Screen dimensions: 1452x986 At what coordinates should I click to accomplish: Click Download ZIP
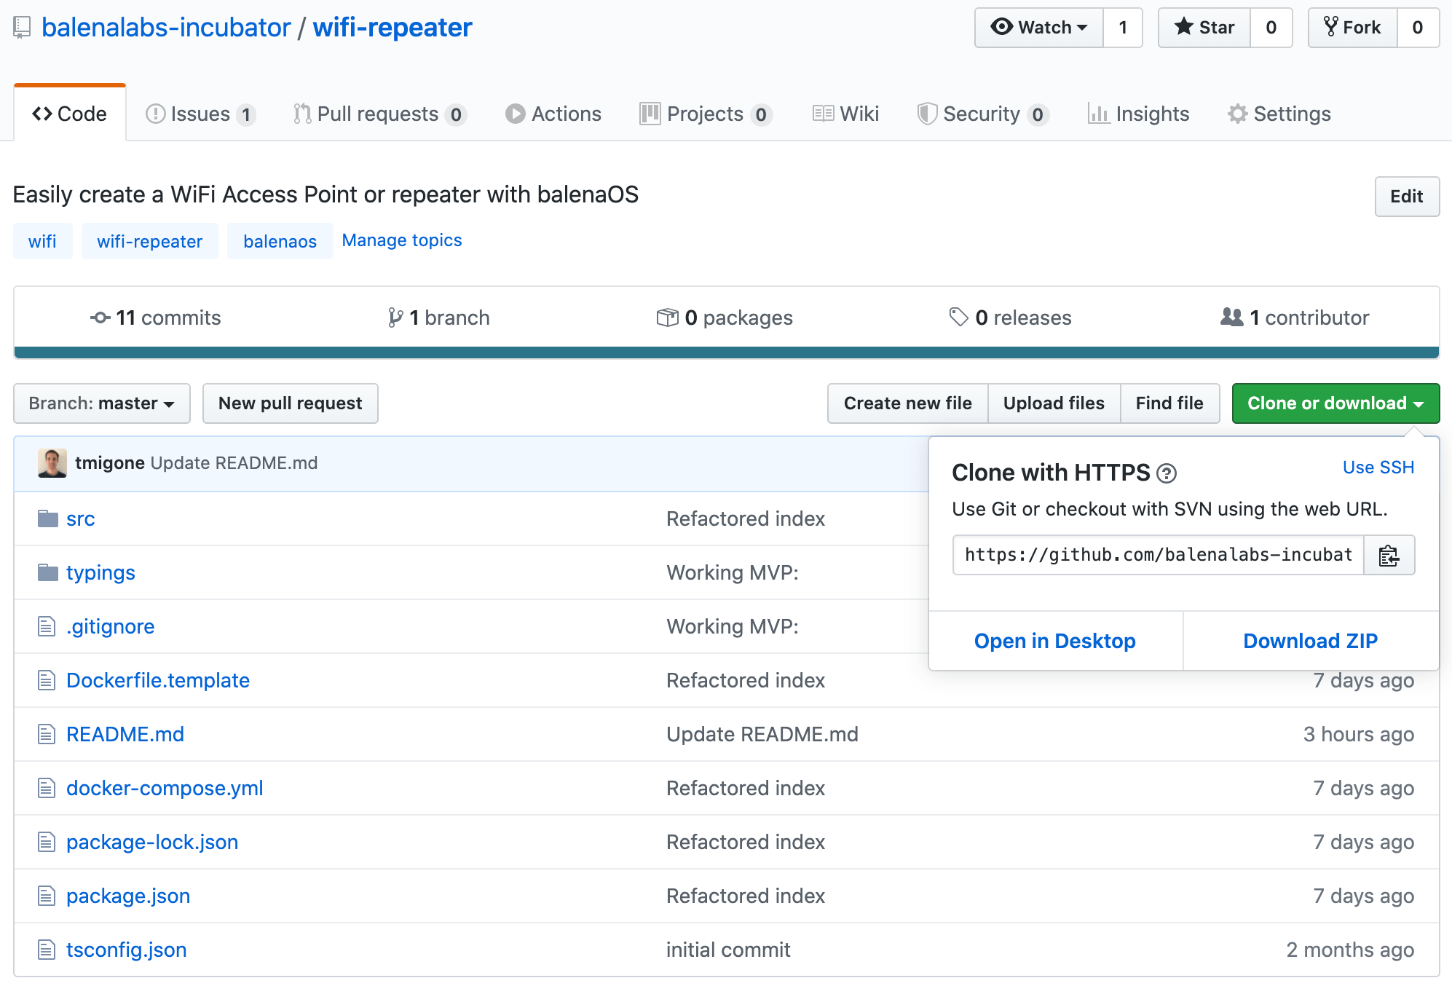coord(1310,641)
